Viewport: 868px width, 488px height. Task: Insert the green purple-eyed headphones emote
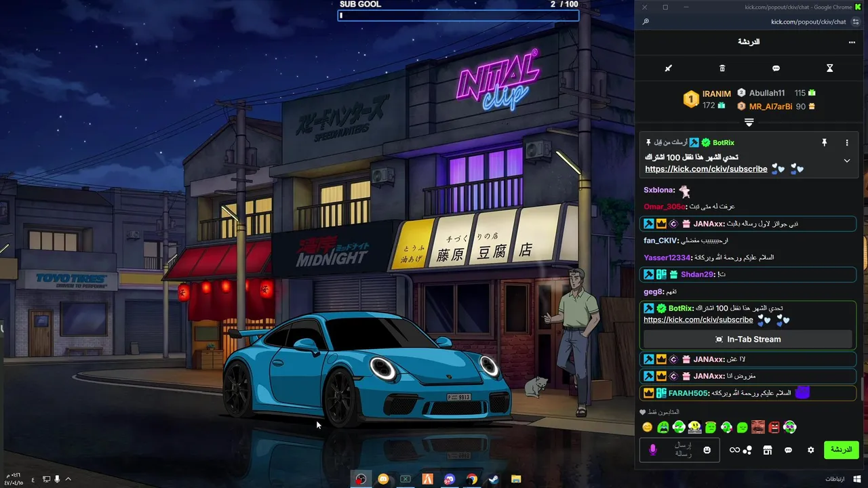click(x=789, y=427)
